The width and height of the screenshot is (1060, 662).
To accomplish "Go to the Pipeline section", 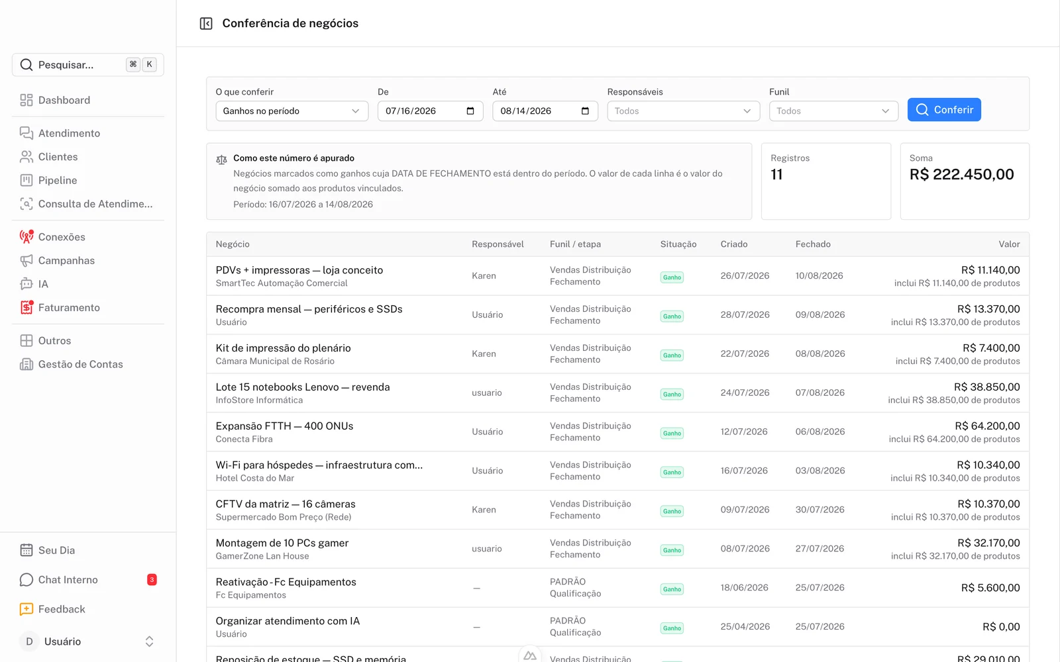I will [x=88, y=180].
